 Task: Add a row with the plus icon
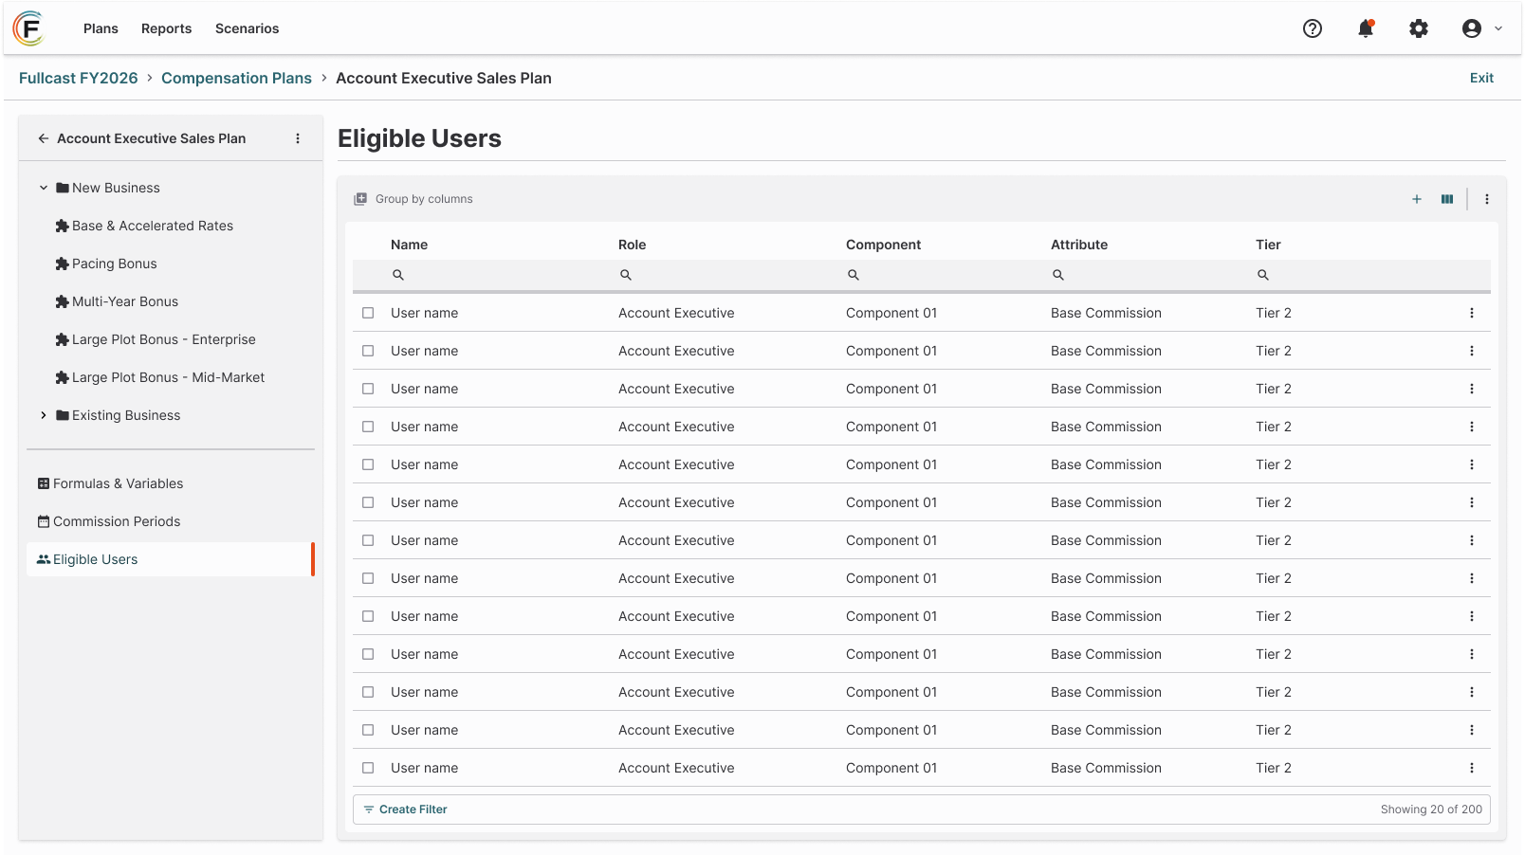click(x=1417, y=199)
